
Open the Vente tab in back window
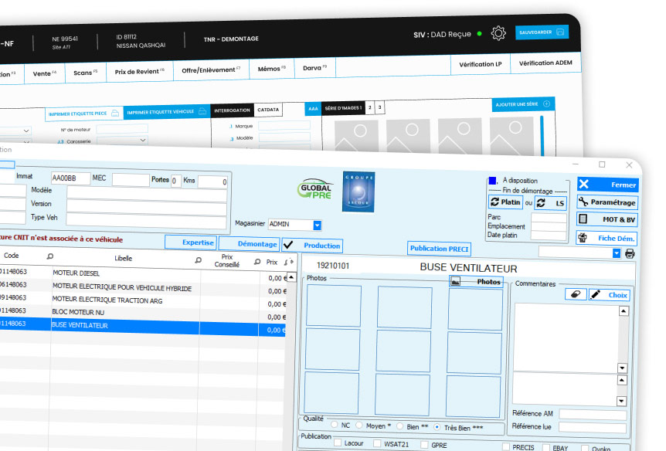(45, 73)
